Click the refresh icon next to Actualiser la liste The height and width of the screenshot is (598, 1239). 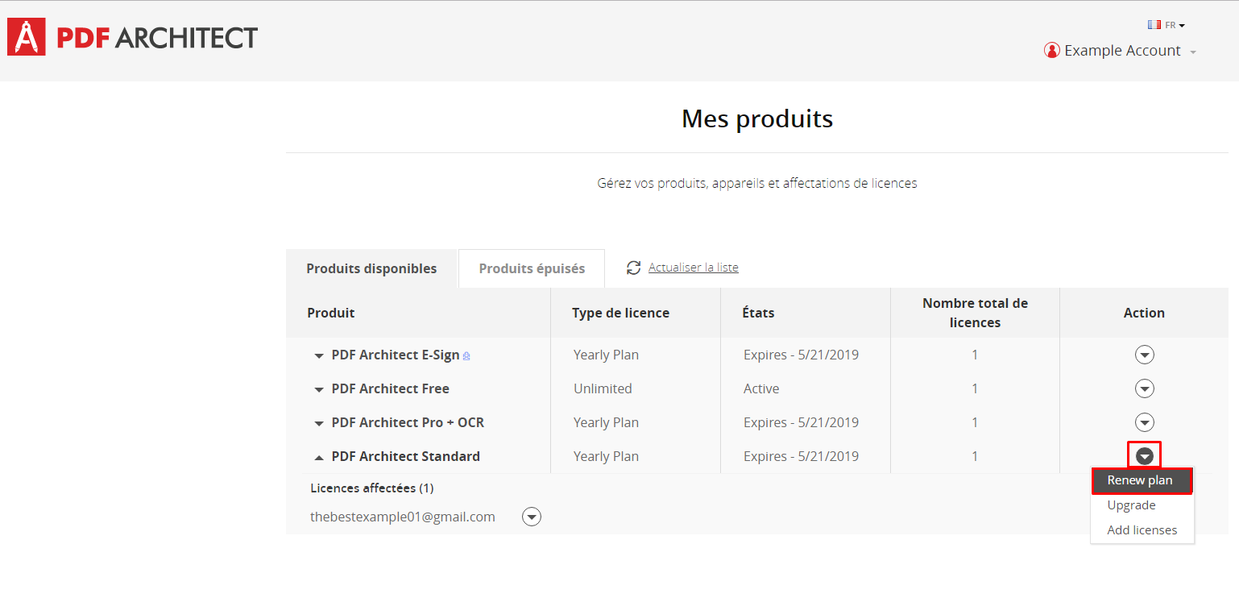634,268
